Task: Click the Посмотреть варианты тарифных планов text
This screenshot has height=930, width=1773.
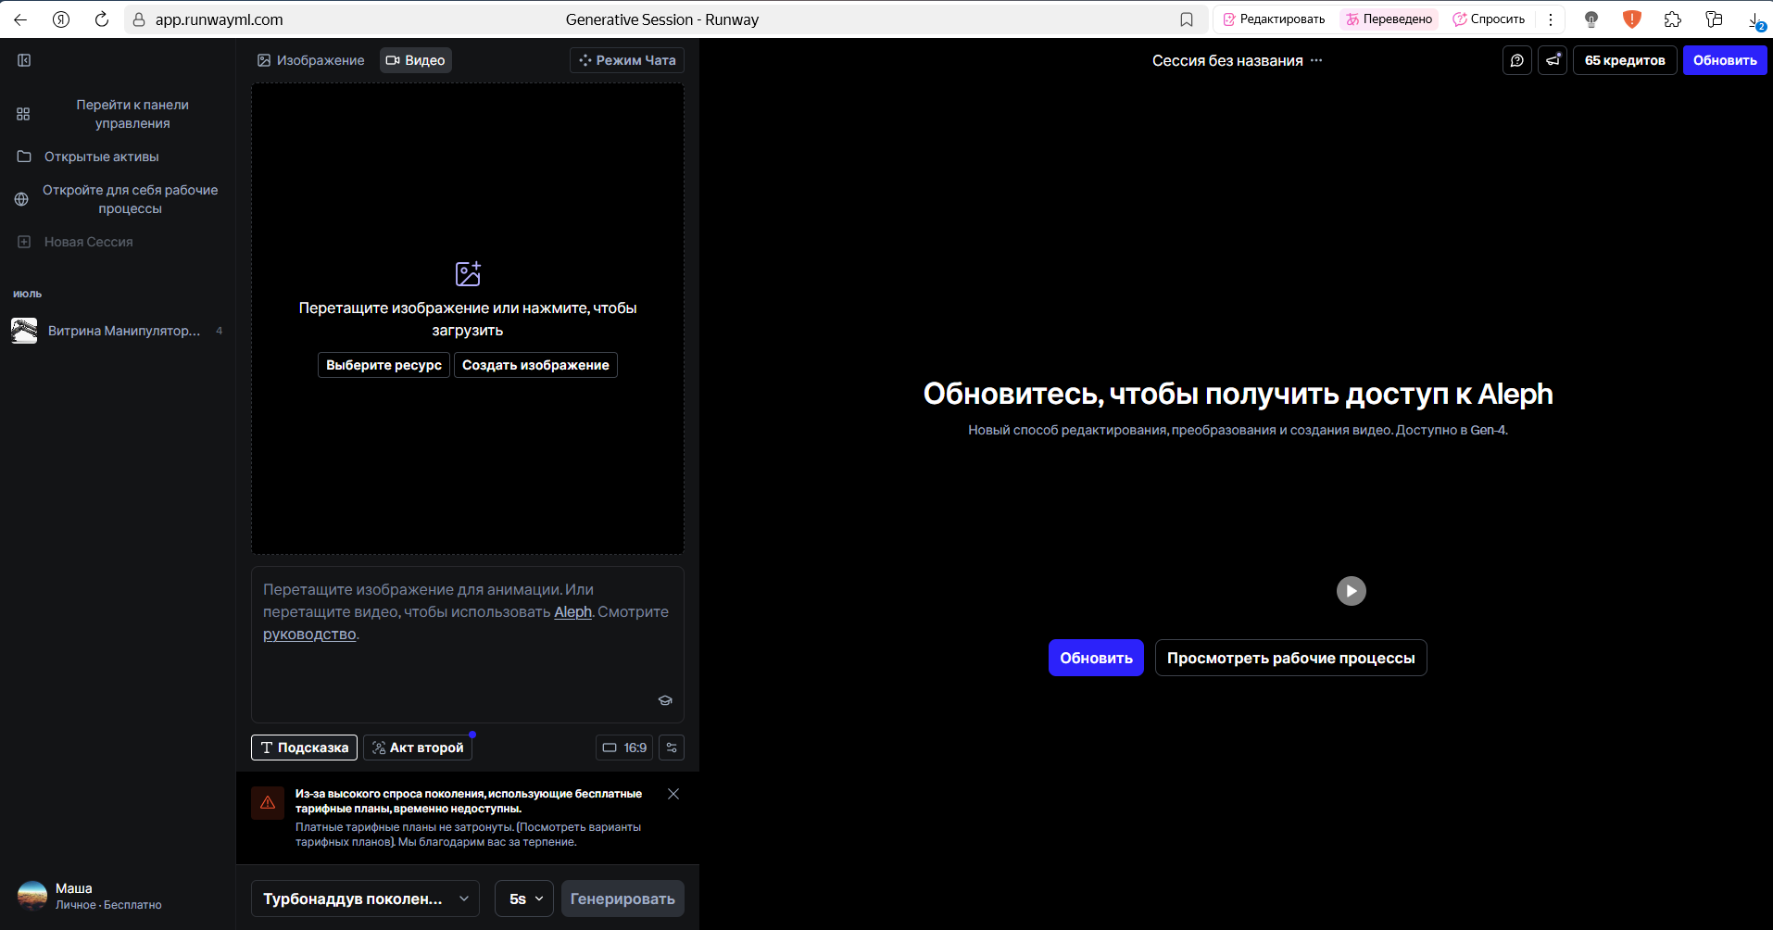Action: tap(468, 835)
